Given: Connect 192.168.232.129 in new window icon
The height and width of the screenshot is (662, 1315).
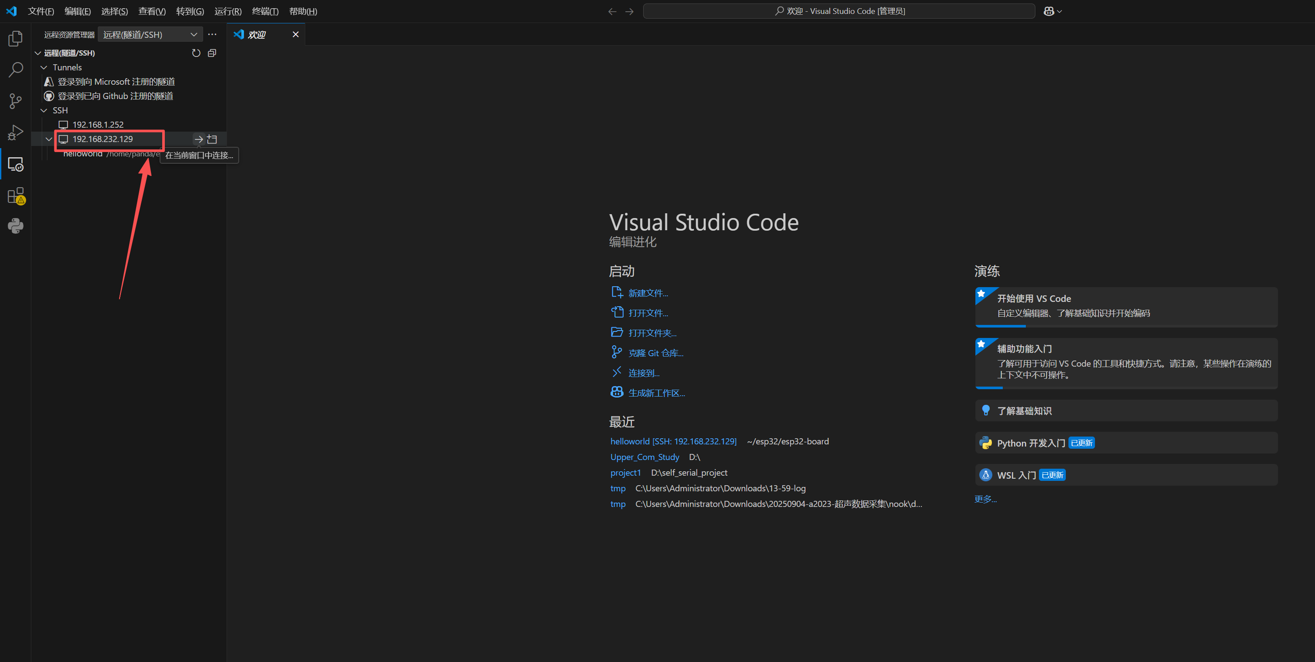Looking at the screenshot, I should pos(212,139).
